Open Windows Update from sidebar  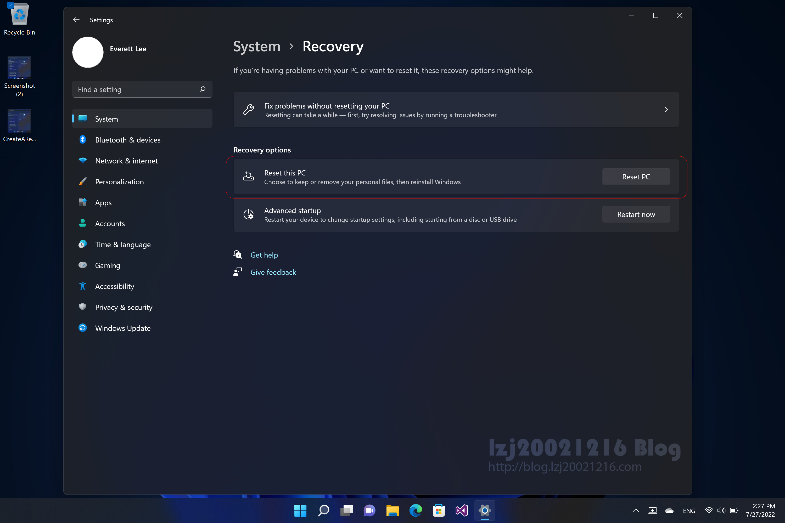pyautogui.click(x=122, y=328)
